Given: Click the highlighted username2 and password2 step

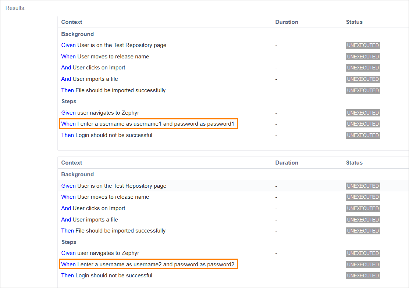Looking at the screenshot, I should coord(148,264).
